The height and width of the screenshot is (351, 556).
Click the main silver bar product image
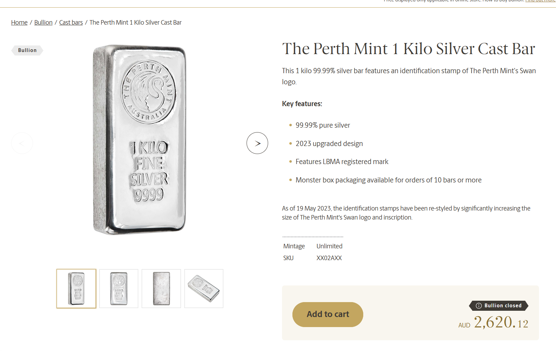(140, 139)
